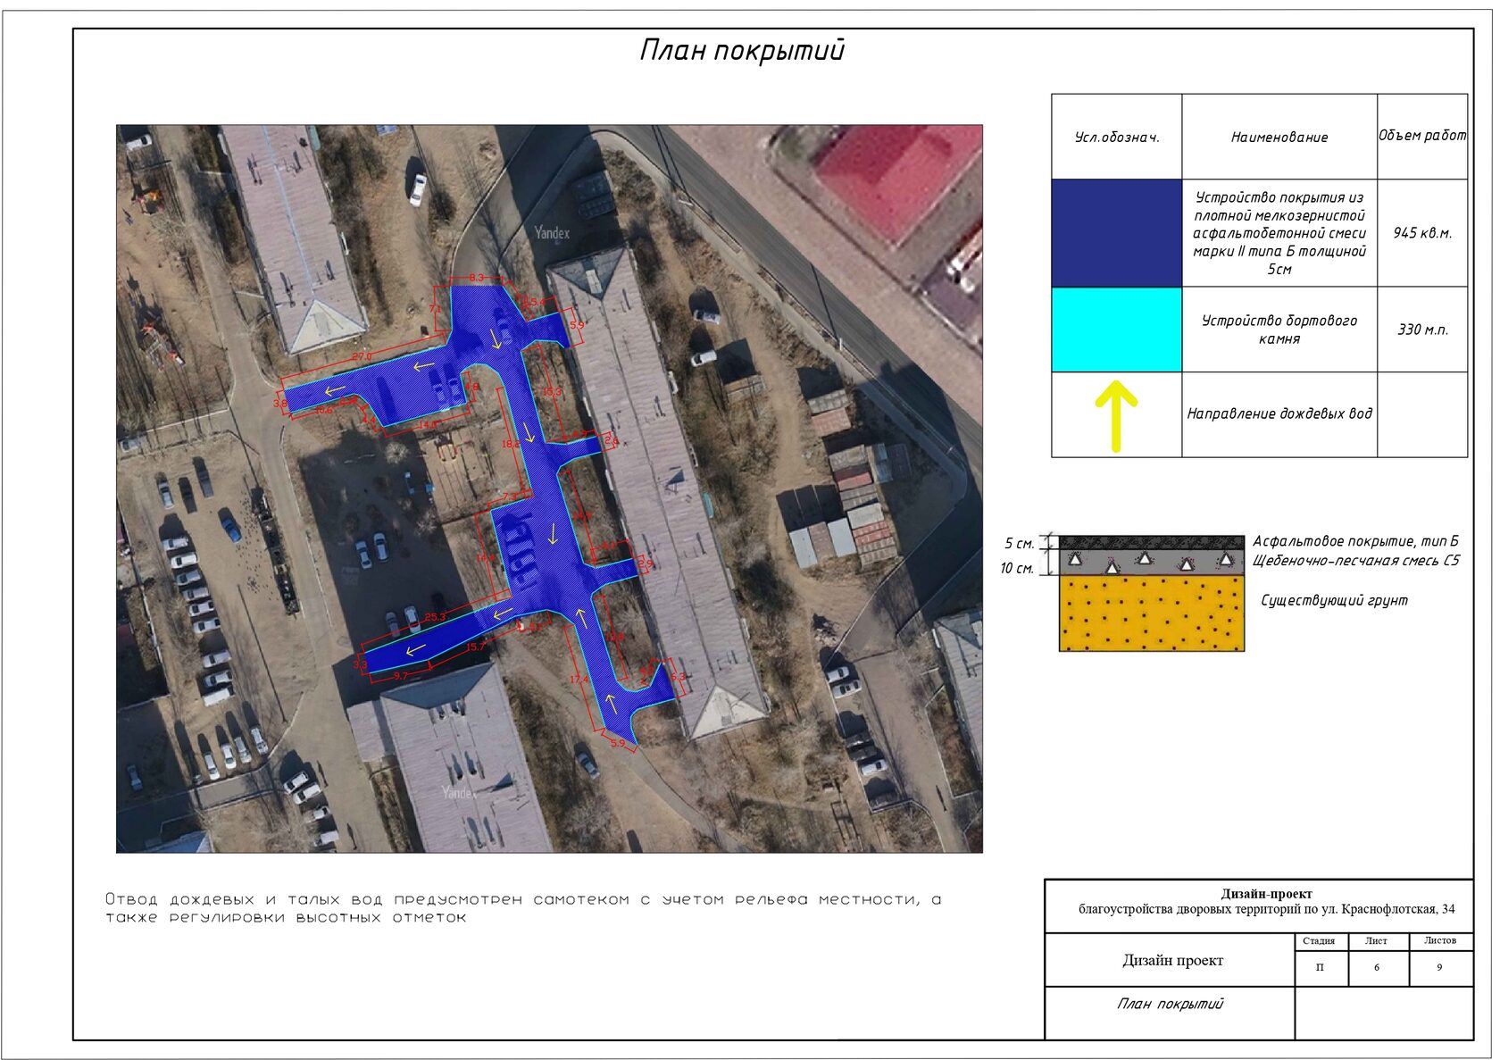Click the '330 м.п.' volume cell
The width and height of the screenshot is (1500, 1060).
1422,330
